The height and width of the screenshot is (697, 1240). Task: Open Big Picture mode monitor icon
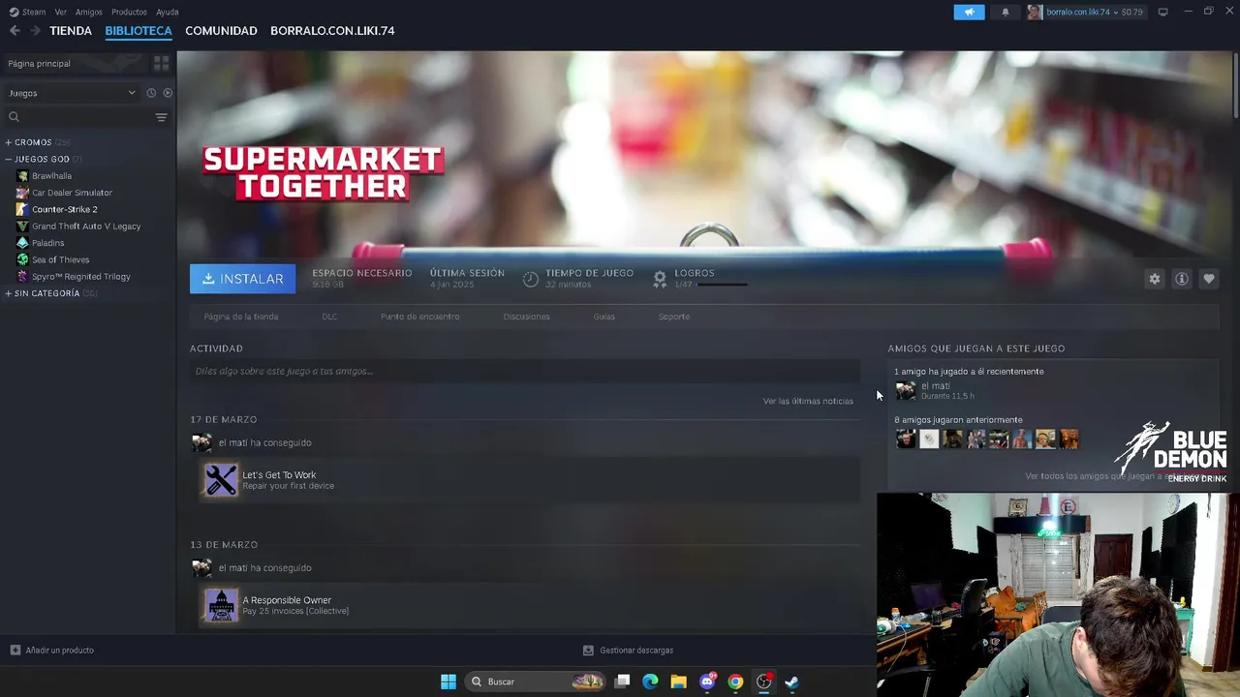(x=1162, y=12)
